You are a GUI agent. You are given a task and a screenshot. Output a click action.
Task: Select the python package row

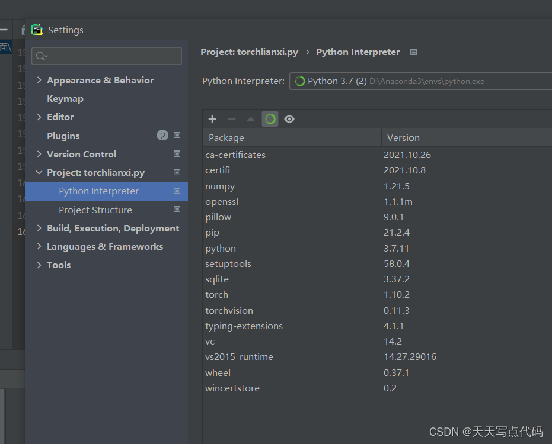377,248
